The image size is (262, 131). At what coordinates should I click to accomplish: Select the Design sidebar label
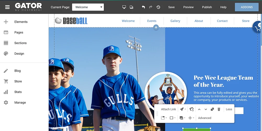(x=19, y=53)
